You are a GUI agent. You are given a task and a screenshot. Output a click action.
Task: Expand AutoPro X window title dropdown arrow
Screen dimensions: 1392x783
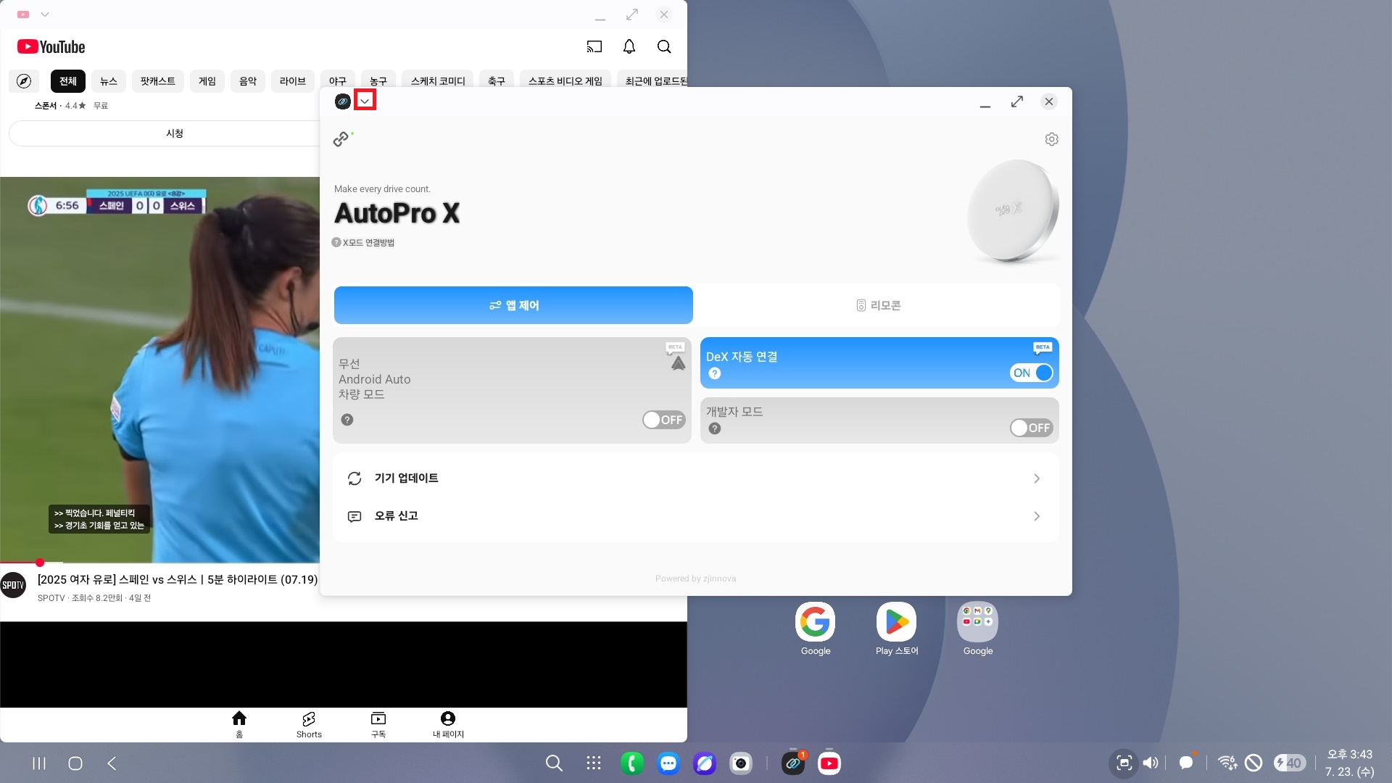click(365, 101)
